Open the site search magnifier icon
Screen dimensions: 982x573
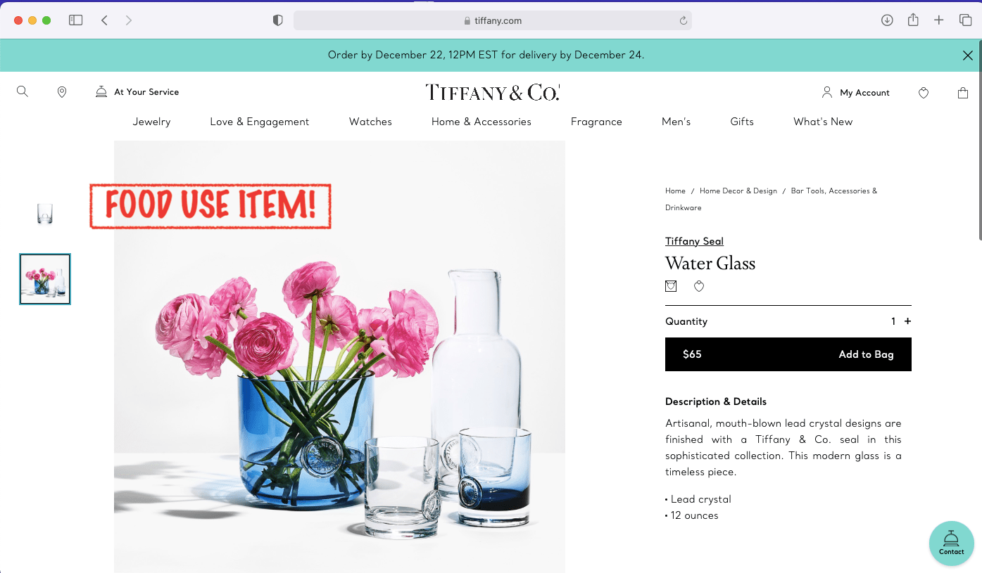(23, 91)
